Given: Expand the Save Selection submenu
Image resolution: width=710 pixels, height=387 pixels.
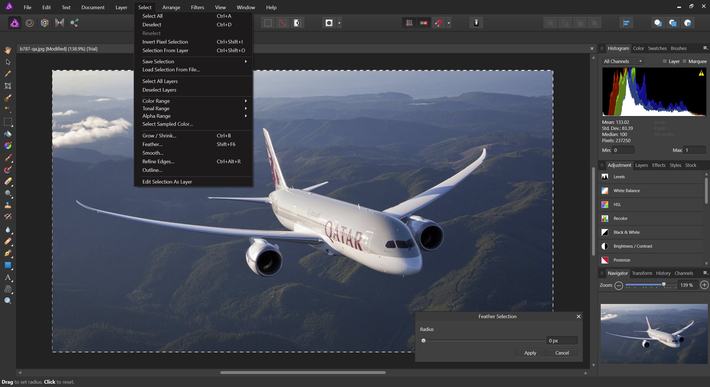Looking at the screenshot, I should pos(193,61).
